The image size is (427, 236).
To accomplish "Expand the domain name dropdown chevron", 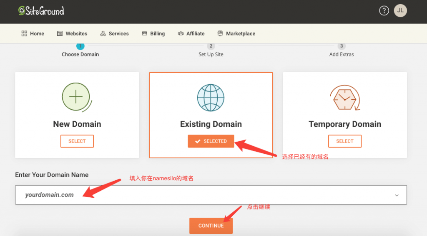I will pos(397,195).
